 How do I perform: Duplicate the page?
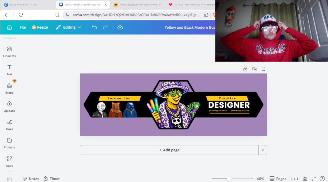click(254, 69)
